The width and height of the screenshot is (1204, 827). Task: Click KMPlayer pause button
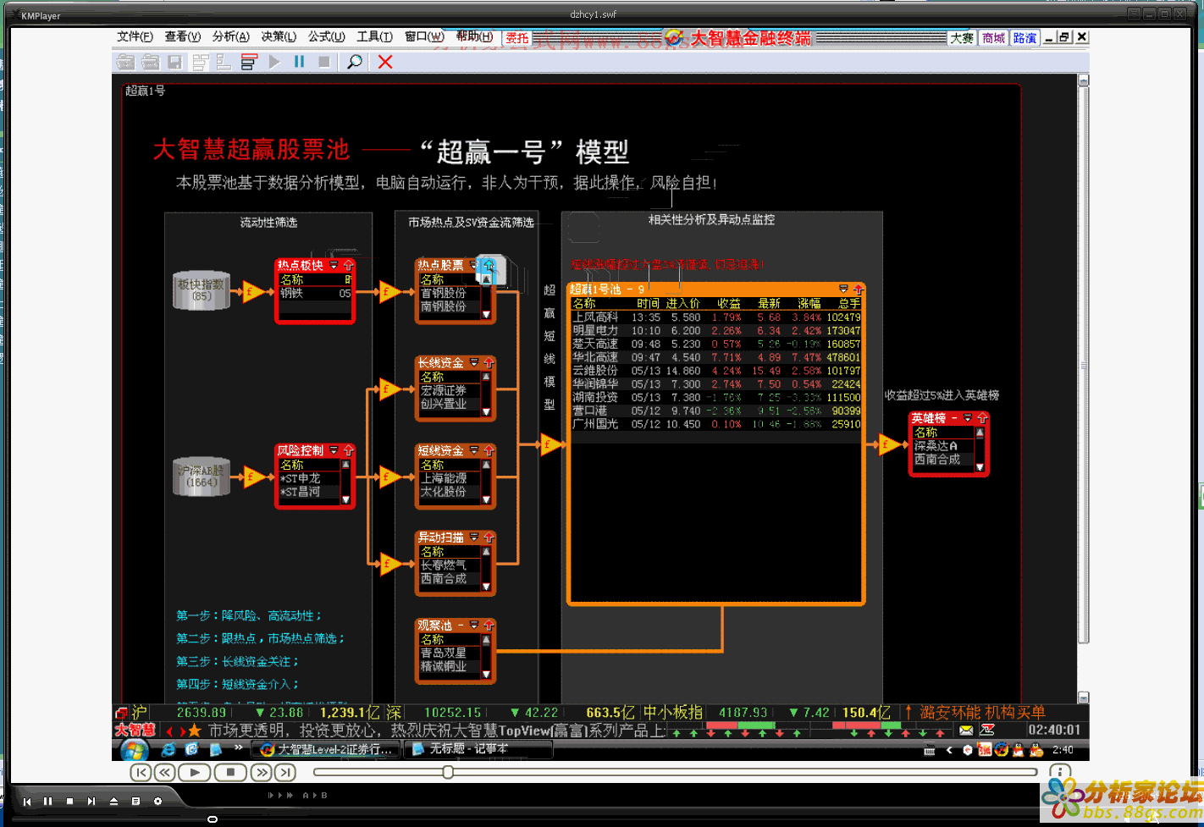47,801
